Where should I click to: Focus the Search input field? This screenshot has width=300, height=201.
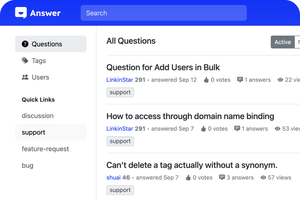tap(163, 13)
